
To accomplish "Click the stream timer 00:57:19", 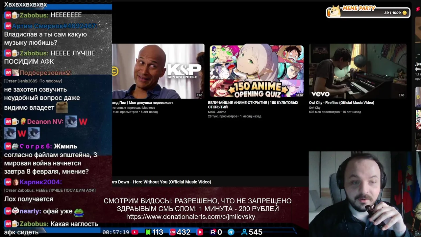I will pyautogui.click(x=116, y=232).
